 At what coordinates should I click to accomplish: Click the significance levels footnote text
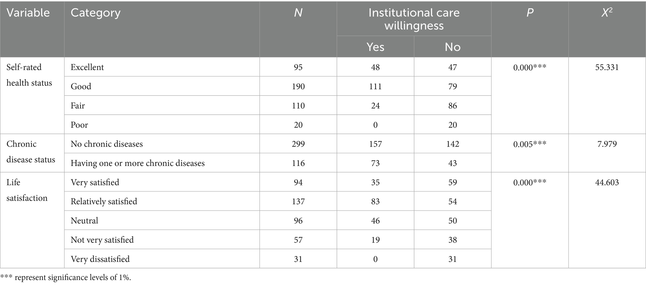[66, 277]
